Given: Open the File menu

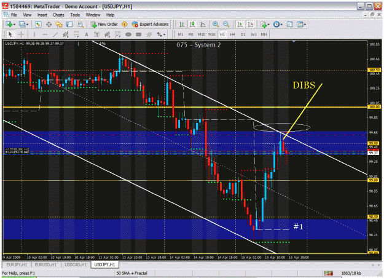Looking at the screenshot, I should coord(14,15).
